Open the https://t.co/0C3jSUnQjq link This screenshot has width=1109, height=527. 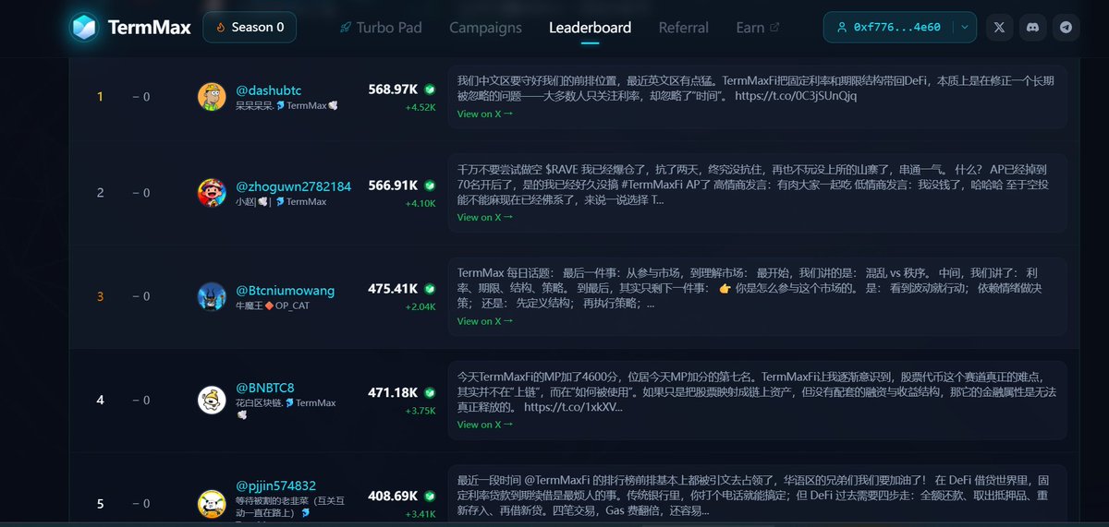[796, 96]
